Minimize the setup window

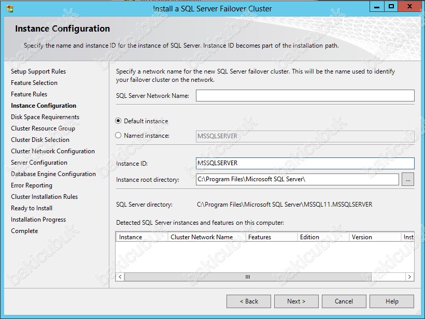[377, 7]
